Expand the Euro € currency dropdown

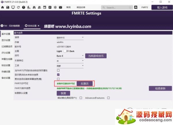pos(70,56)
